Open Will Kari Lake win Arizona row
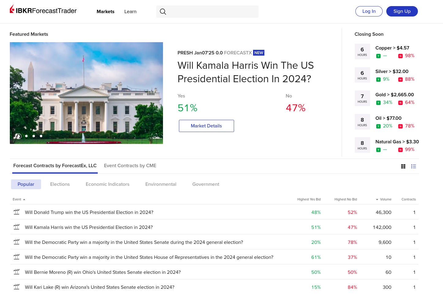 tap(214, 287)
